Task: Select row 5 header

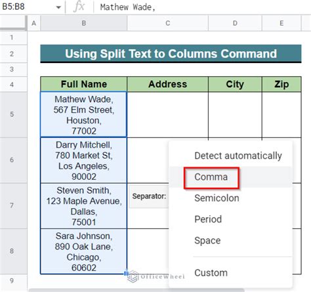Action: [12, 114]
